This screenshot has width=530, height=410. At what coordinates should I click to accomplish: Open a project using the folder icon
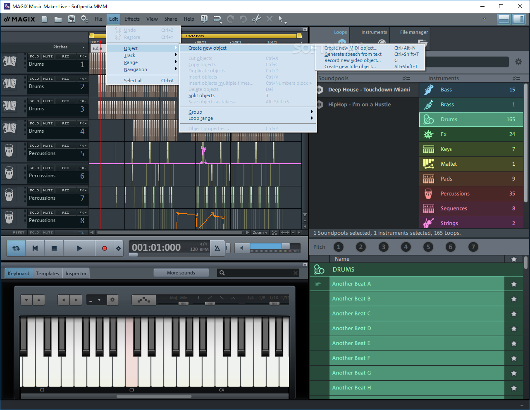pos(58,19)
